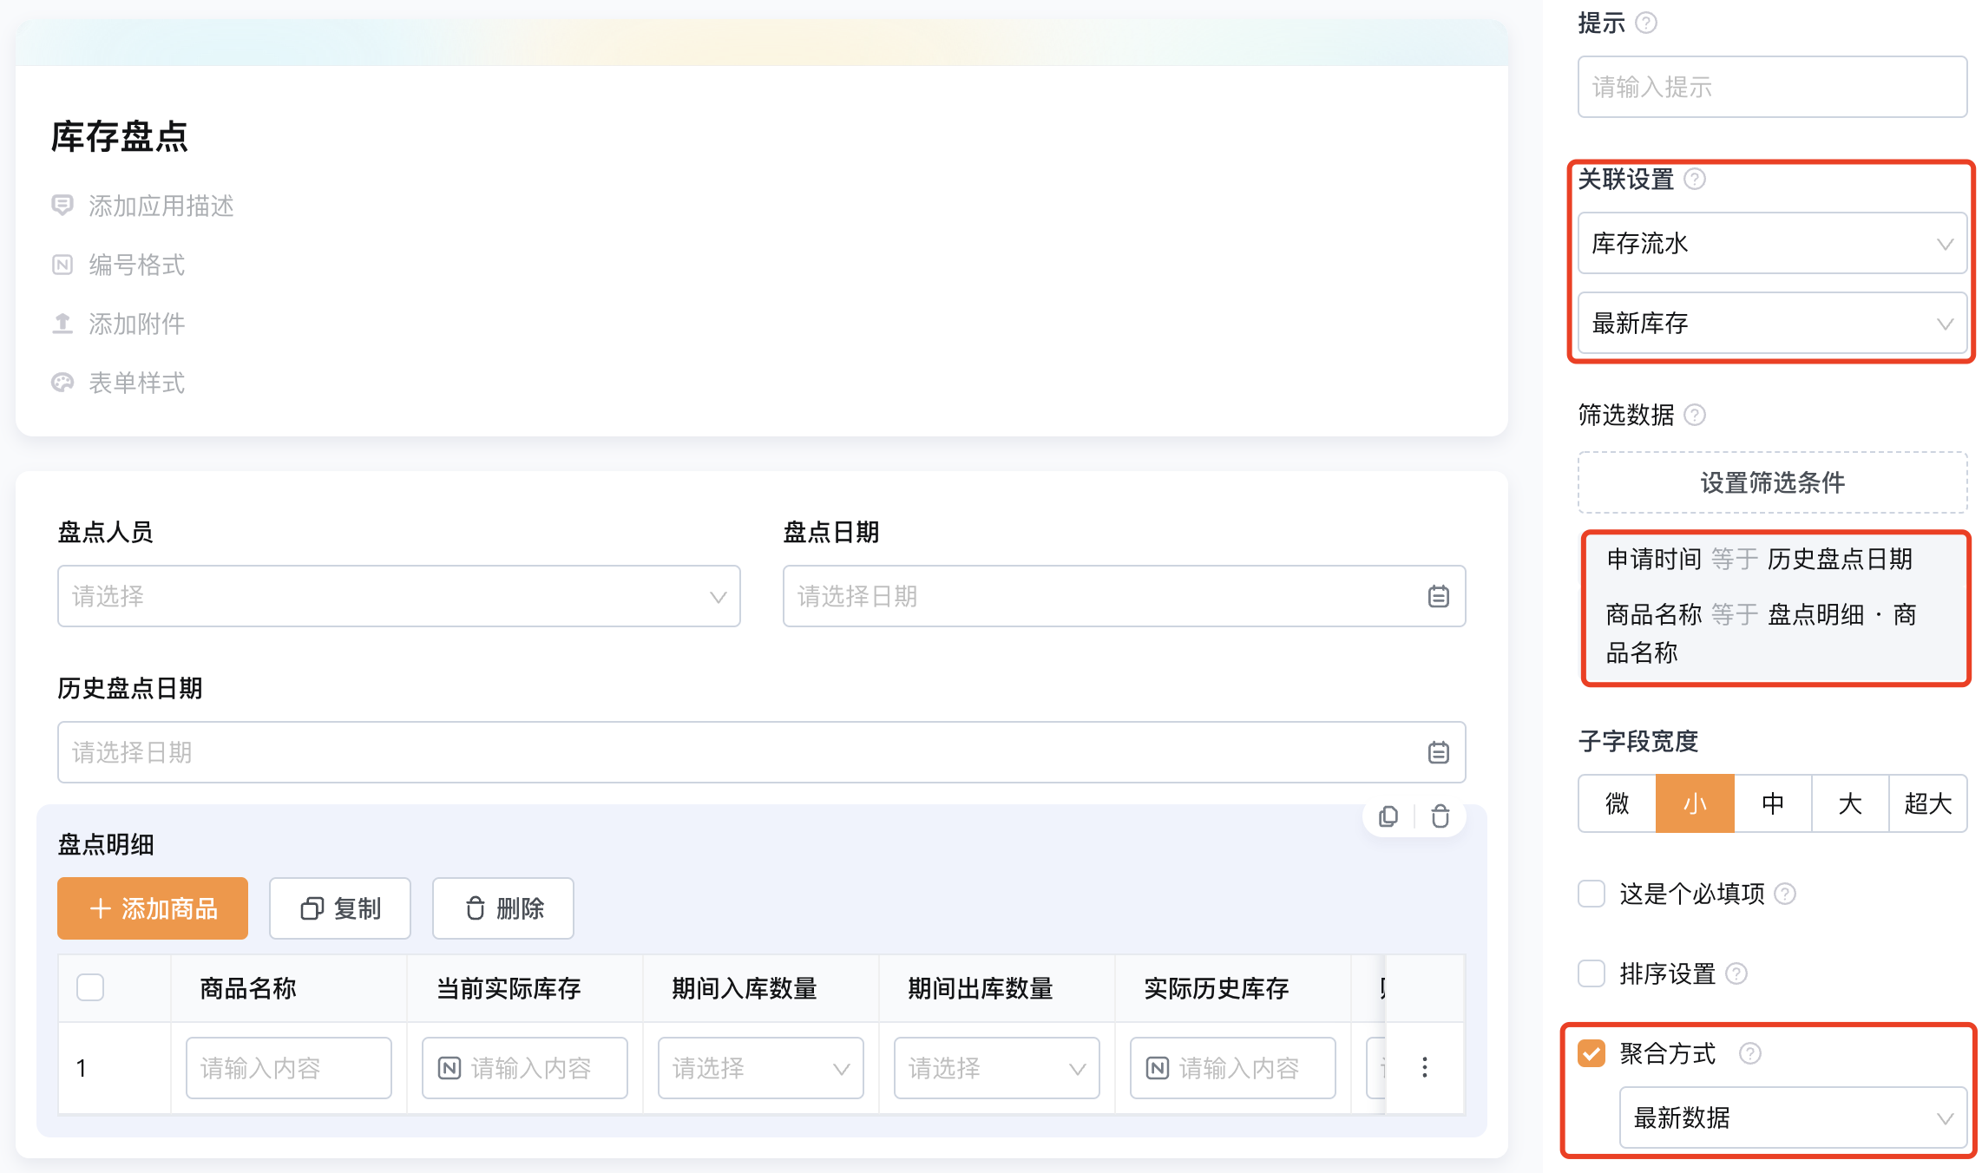This screenshot has height=1173, width=1982.
Task: Click the 历史盘点日期 date input field
Action: [x=762, y=752]
